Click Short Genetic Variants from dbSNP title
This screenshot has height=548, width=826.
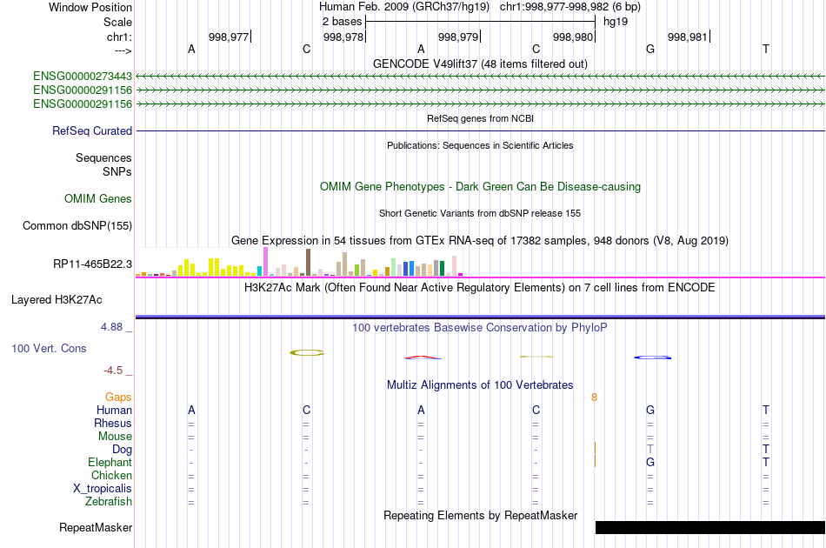click(x=481, y=213)
